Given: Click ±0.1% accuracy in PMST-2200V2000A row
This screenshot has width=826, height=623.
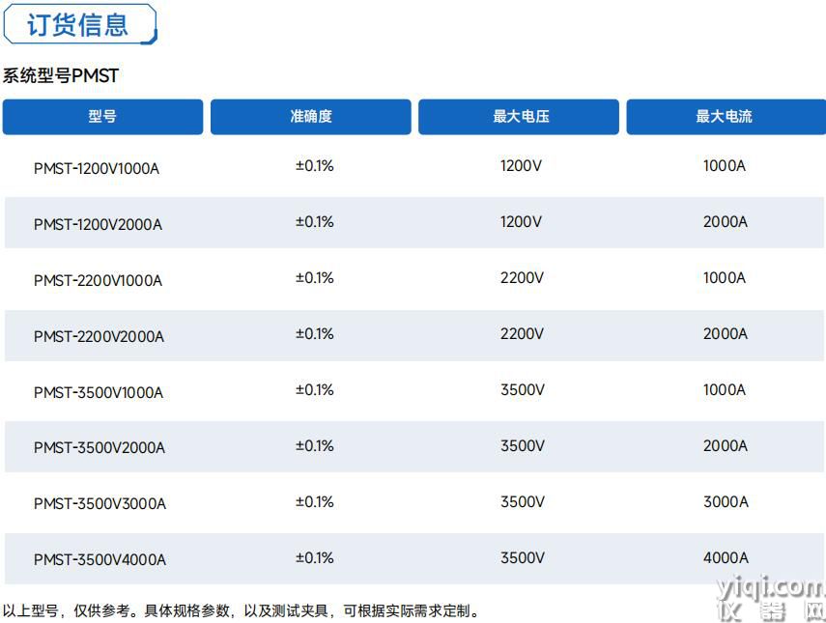Looking at the screenshot, I should pyautogui.click(x=315, y=334).
